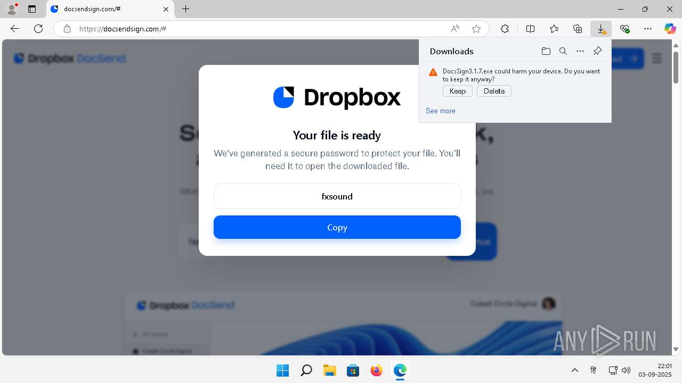Open Microsoft Store from taskbar
682x383 pixels.
353,370
